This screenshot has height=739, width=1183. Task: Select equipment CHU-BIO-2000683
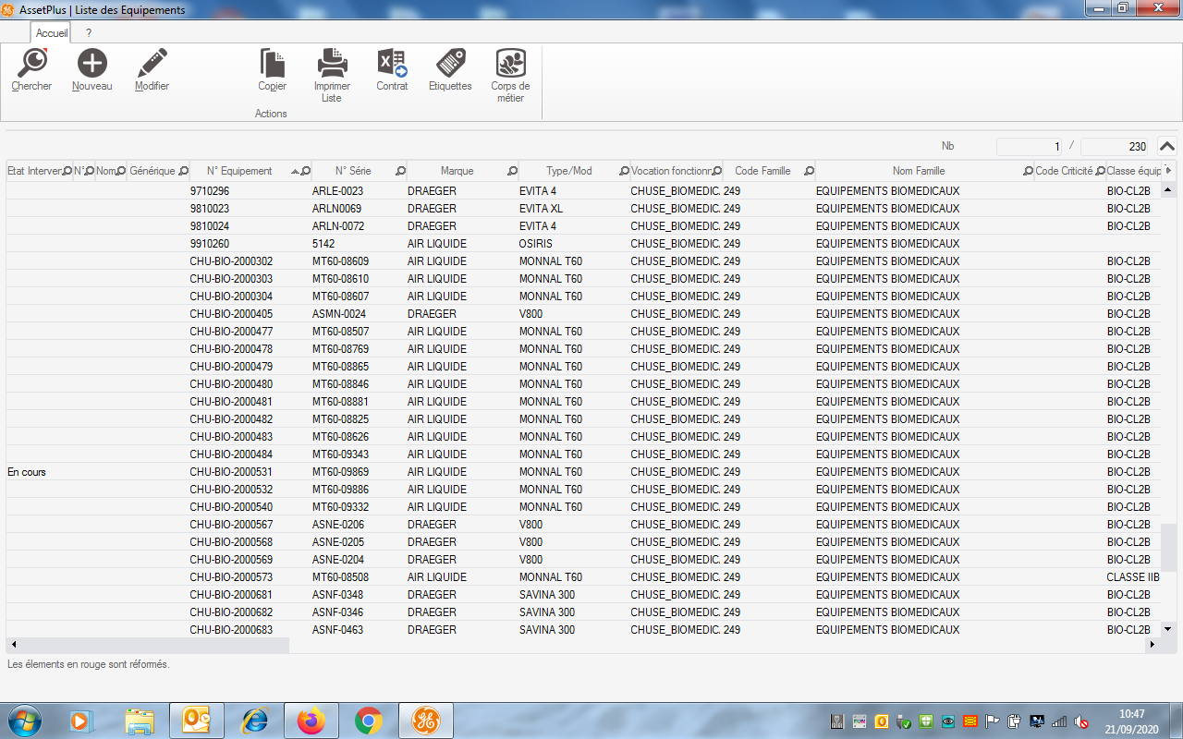pyautogui.click(x=231, y=630)
